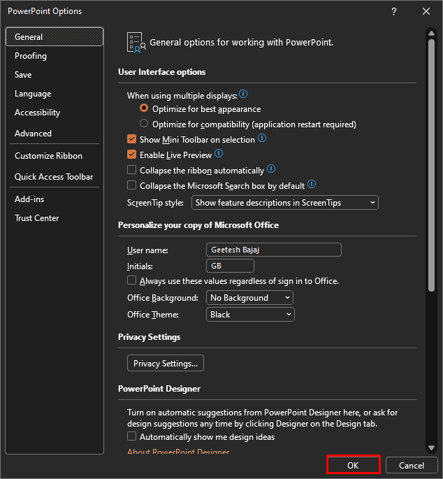
Task: Click the vertical scrollbar thumb
Action: pyautogui.click(x=431, y=165)
